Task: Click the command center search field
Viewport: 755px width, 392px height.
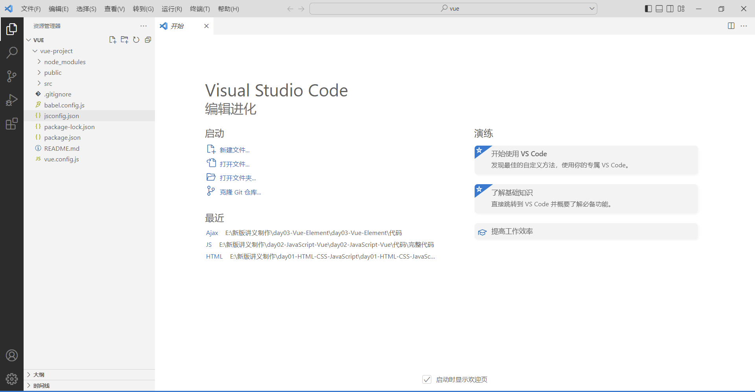Action: [x=453, y=9]
